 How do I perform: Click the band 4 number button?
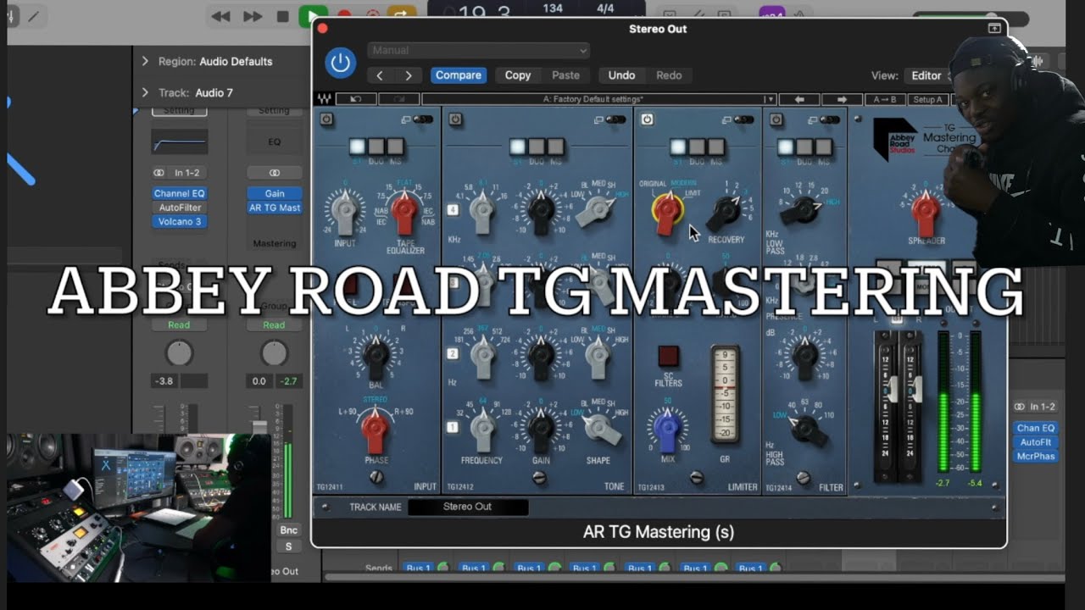pos(453,209)
